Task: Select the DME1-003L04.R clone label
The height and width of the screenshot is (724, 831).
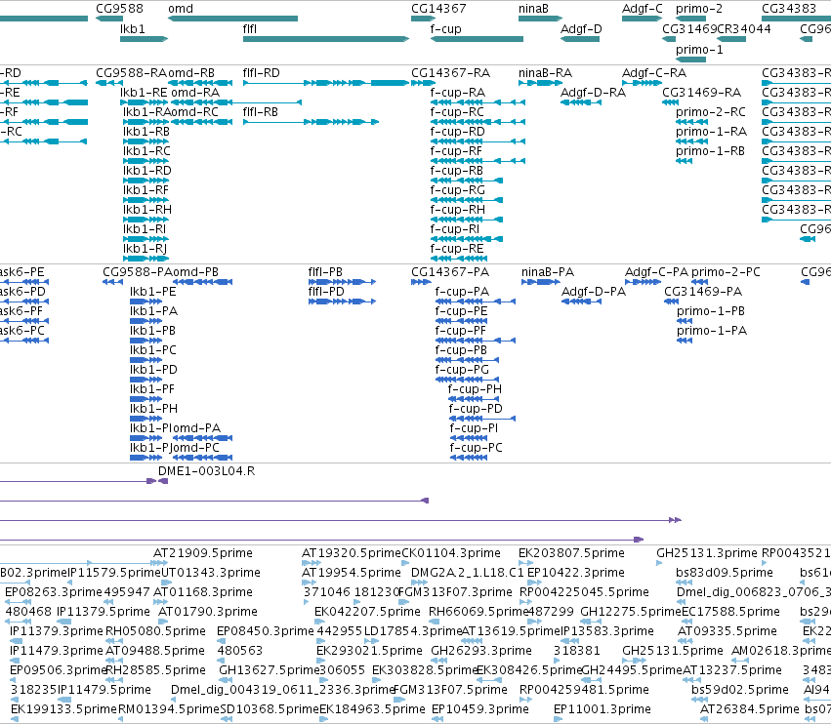Action: [x=207, y=471]
